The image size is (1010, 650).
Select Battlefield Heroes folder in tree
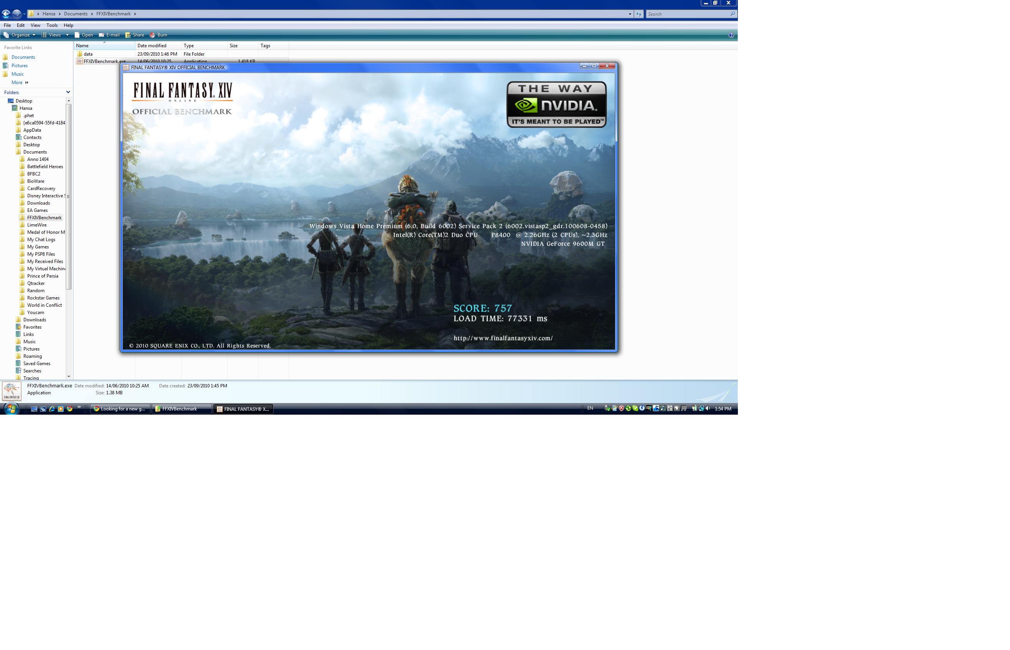pyautogui.click(x=45, y=166)
